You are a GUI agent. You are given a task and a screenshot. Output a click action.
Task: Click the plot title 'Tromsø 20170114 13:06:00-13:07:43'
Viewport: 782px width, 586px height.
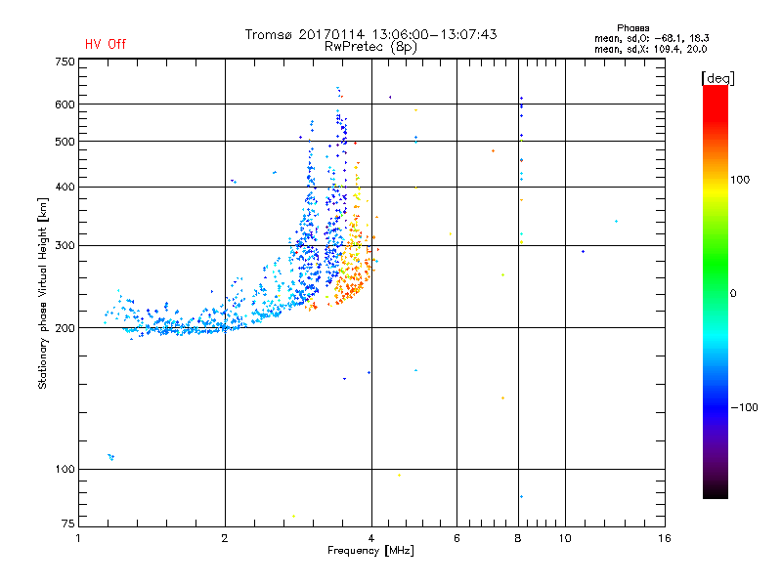tap(370, 34)
